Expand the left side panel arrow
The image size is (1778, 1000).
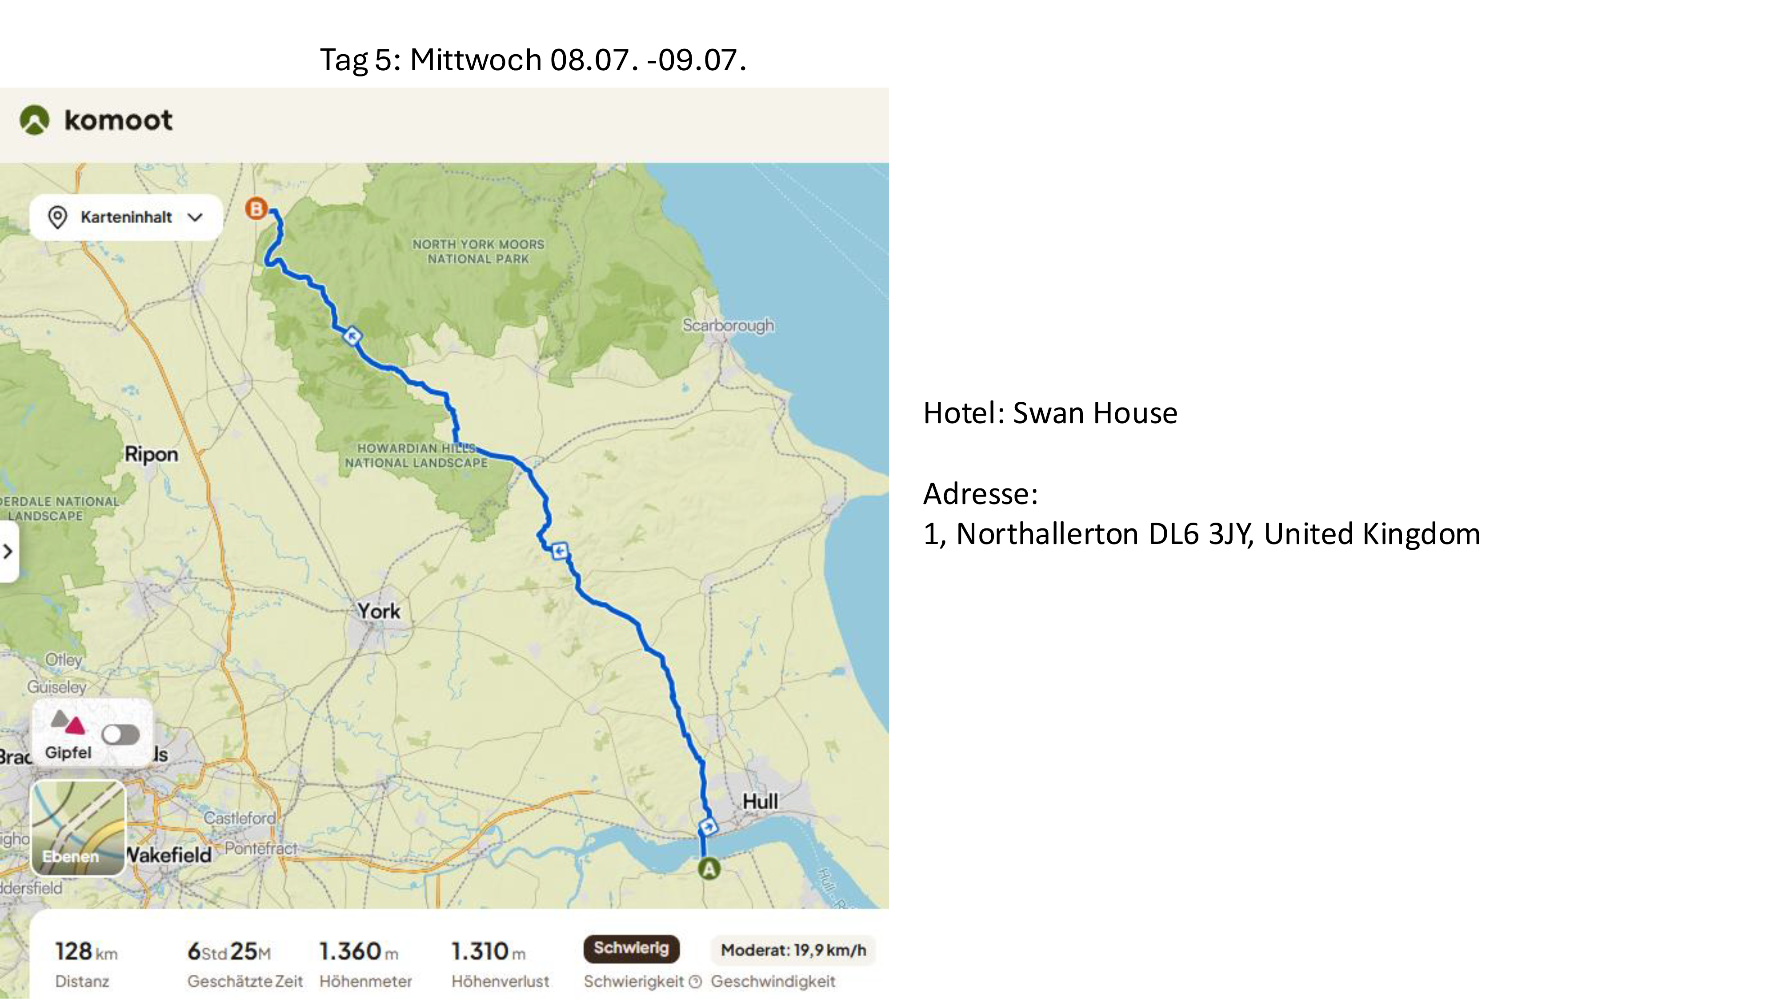8,552
